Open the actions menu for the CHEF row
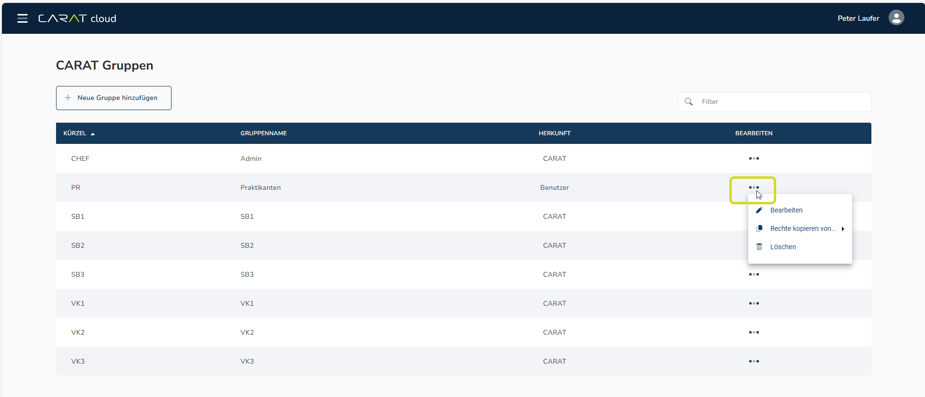The width and height of the screenshot is (925, 397). point(754,158)
